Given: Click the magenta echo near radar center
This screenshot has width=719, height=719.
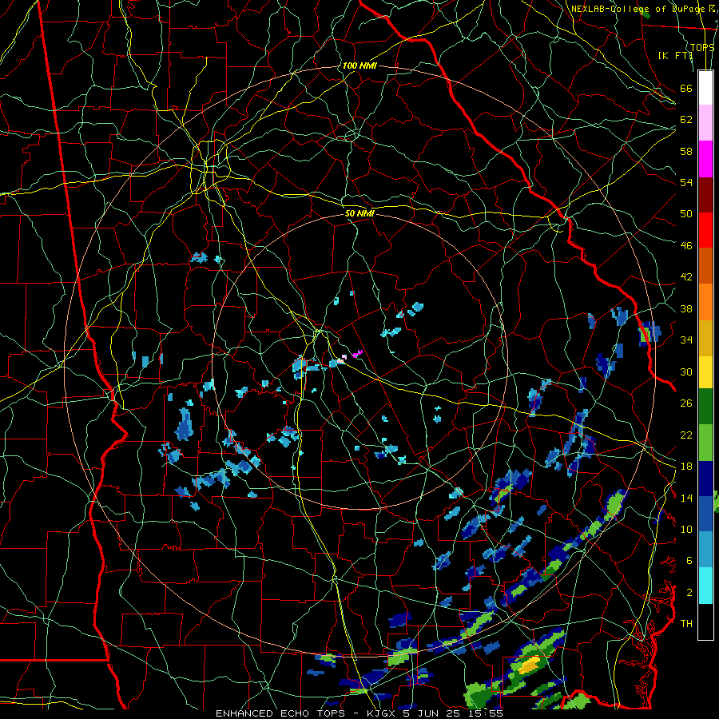Looking at the screenshot, I should [x=357, y=354].
